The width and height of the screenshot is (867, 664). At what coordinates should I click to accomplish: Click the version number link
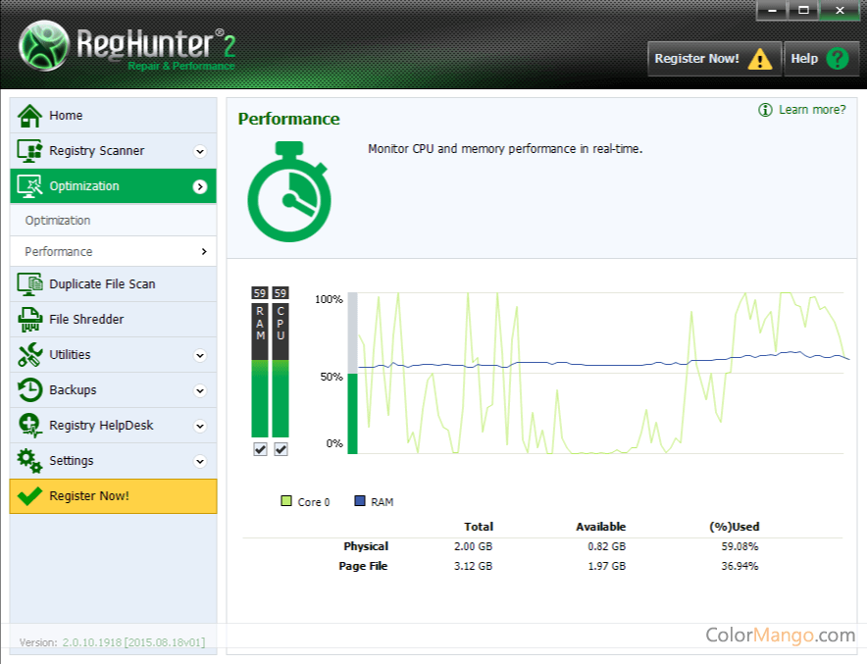pyautogui.click(x=133, y=642)
